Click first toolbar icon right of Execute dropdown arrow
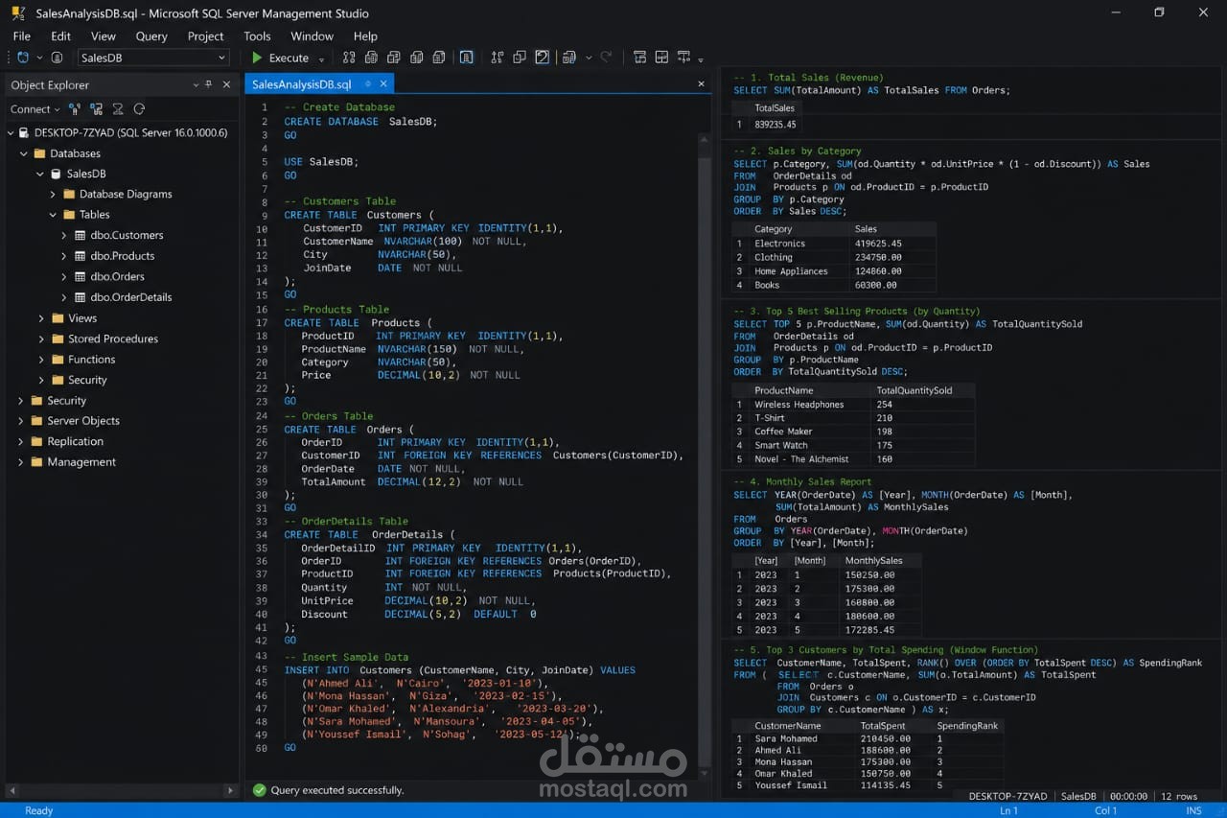The height and width of the screenshot is (818, 1227). tap(349, 58)
